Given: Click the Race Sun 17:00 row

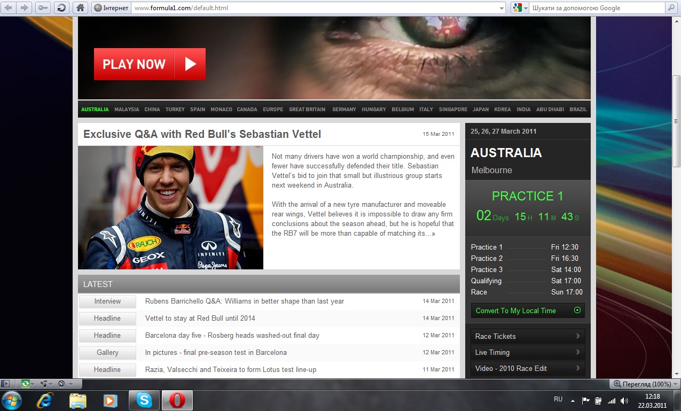Looking at the screenshot, I should (x=527, y=292).
